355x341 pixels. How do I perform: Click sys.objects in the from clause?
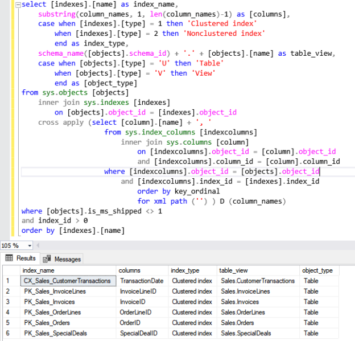pos(65,93)
